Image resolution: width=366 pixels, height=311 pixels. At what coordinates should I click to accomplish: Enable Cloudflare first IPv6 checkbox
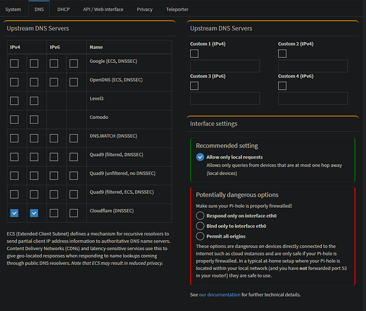pyautogui.click(x=54, y=213)
